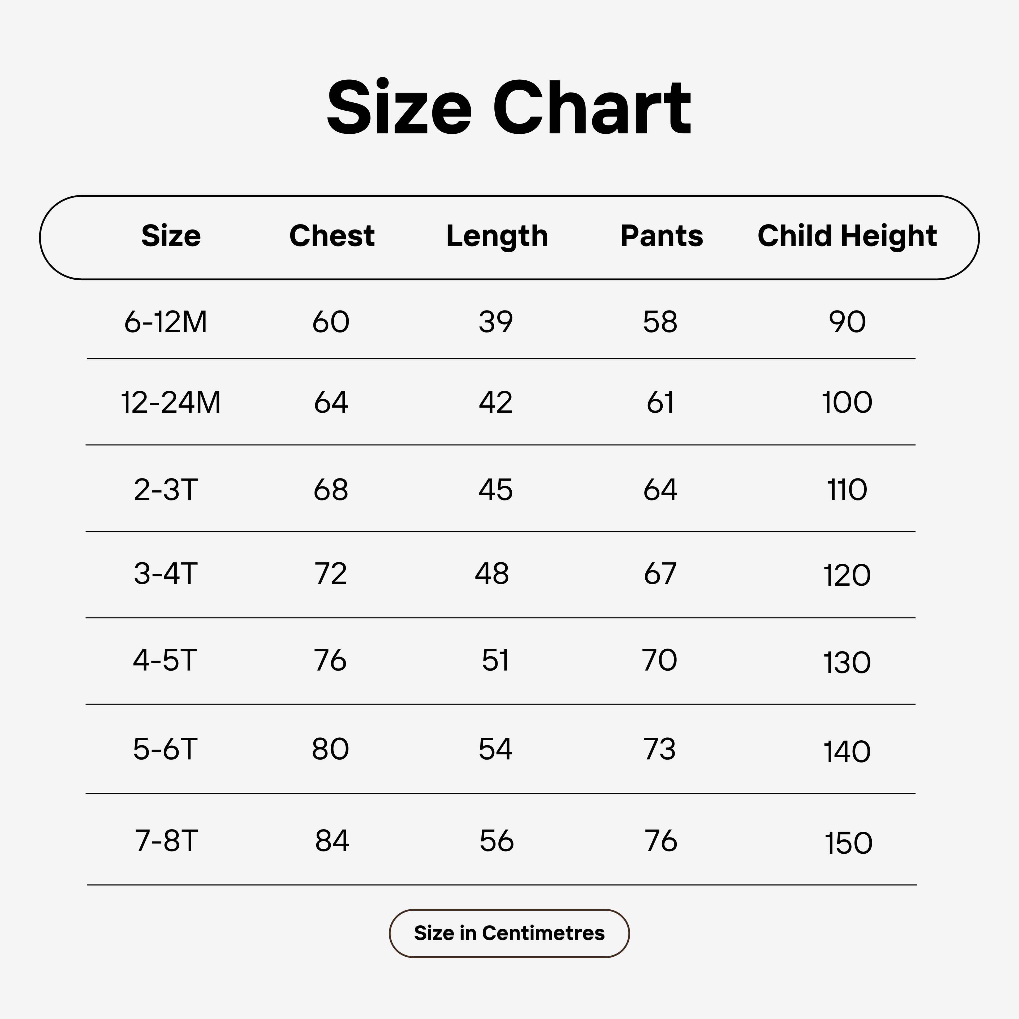
Task: Click pants value 67 for 3-4T
Action: coord(660,573)
